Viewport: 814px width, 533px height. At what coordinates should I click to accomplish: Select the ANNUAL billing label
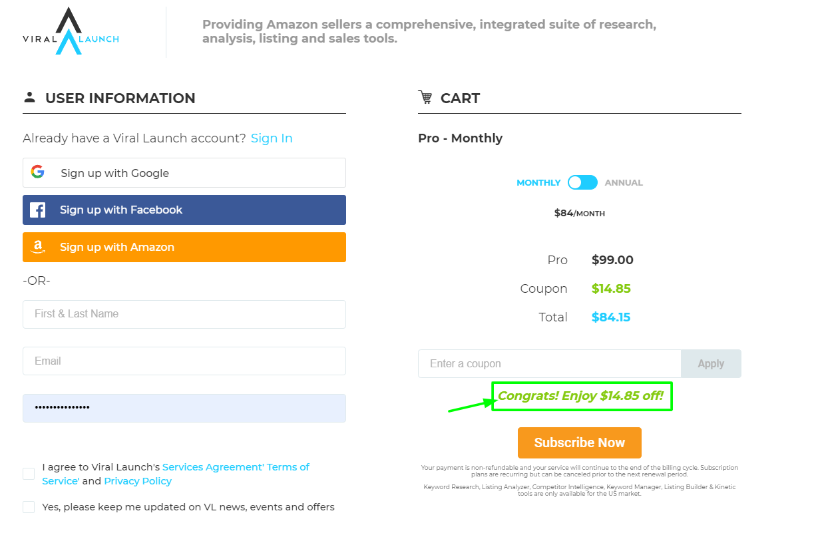[x=624, y=182]
